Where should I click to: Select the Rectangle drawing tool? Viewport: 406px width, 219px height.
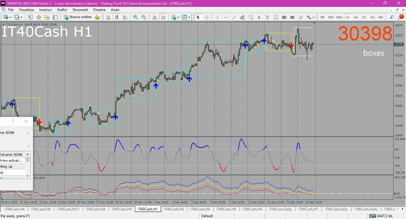tap(292, 17)
